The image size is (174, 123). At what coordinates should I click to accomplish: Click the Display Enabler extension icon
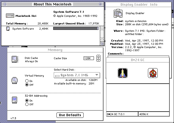(x=118, y=13)
